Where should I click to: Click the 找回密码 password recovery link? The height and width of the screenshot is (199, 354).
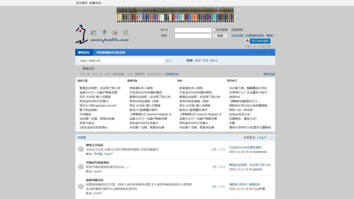pos(237,30)
